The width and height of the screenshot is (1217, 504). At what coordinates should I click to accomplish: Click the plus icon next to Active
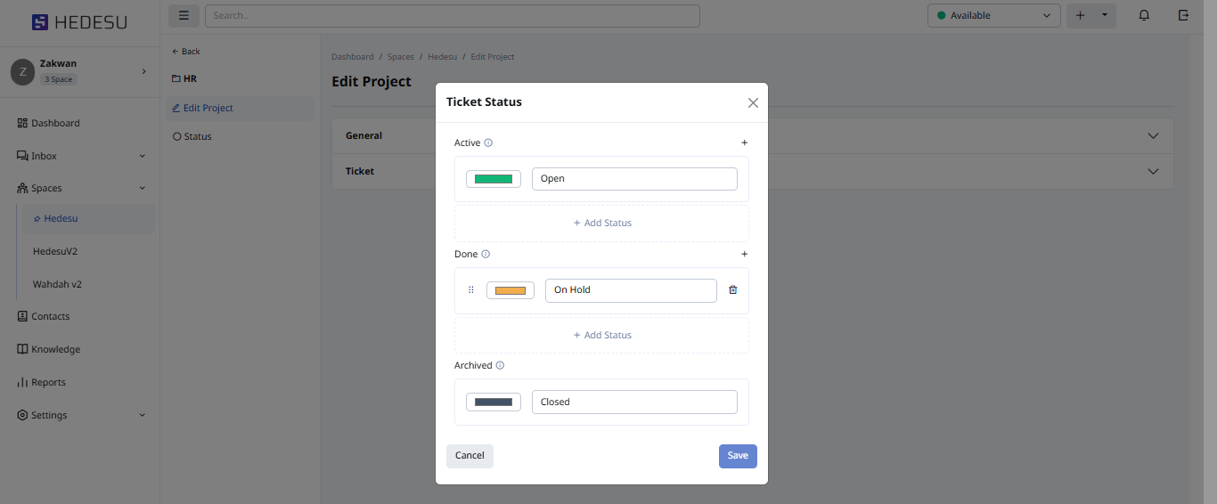click(745, 142)
